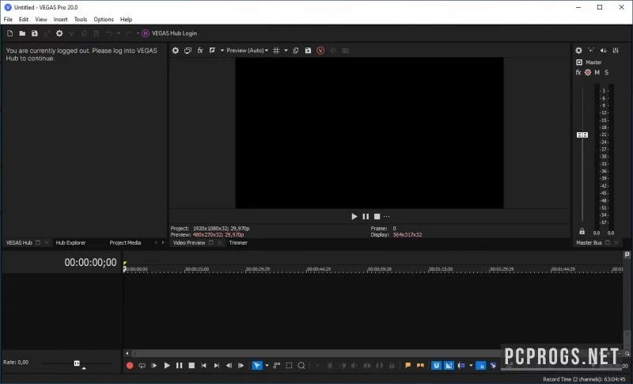Toggle Master fader channel lock
Screen dimensions: 633x384
click(x=582, y=231)
